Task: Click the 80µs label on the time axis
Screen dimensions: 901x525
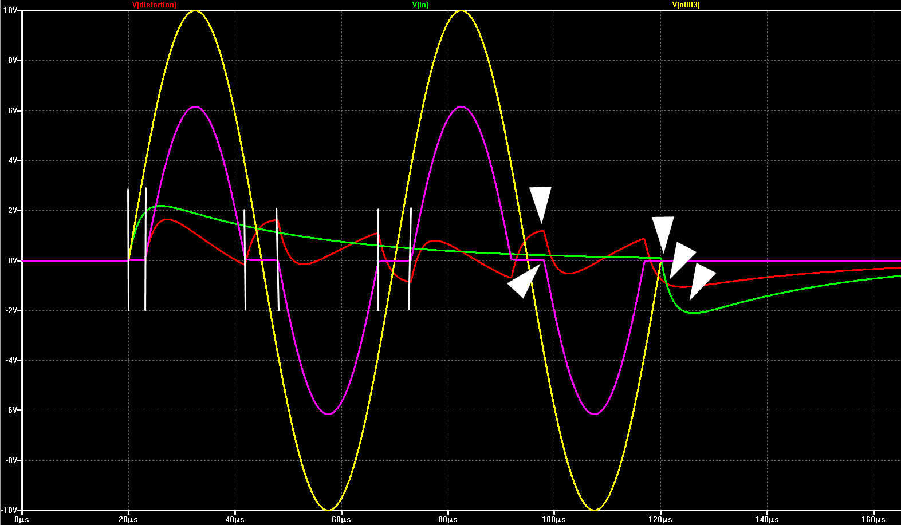Action: coord(448,520)
